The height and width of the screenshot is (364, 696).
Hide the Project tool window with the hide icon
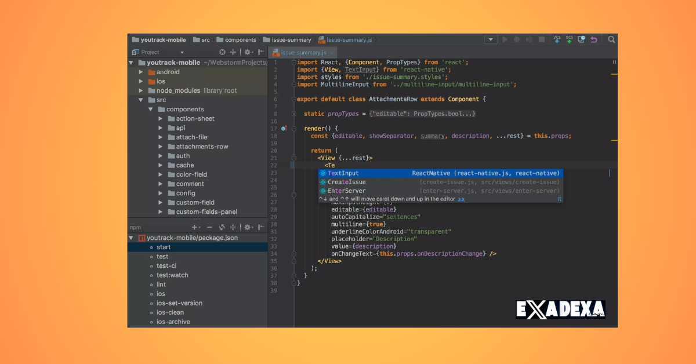(x=260, y=52)
